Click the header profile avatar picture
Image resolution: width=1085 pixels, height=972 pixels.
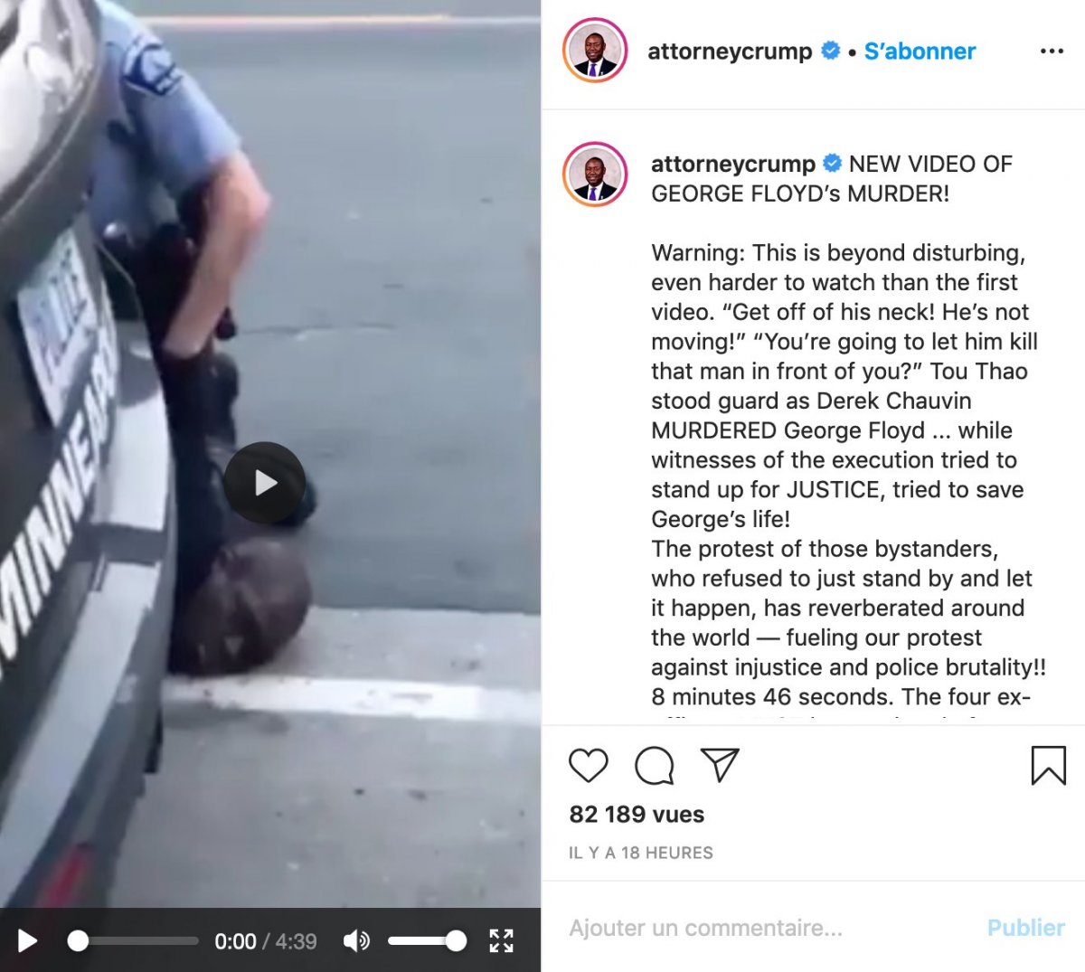coord(595,51)
